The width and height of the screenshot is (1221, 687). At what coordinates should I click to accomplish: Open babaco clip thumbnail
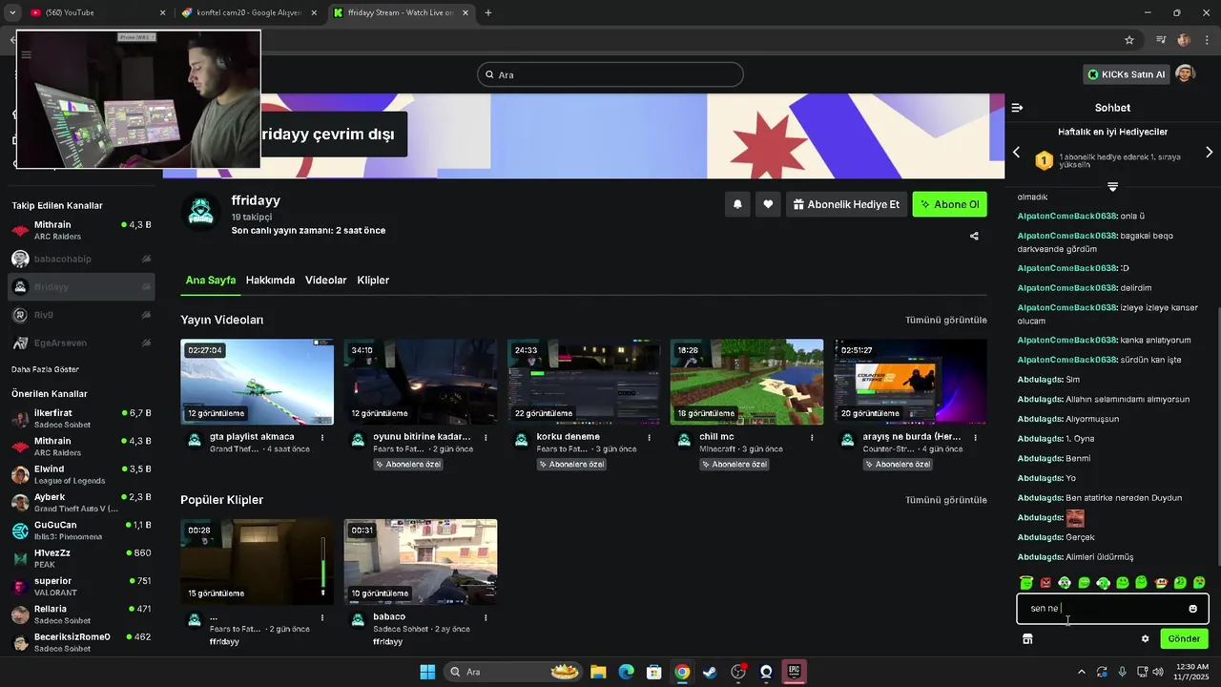(421, 562)
